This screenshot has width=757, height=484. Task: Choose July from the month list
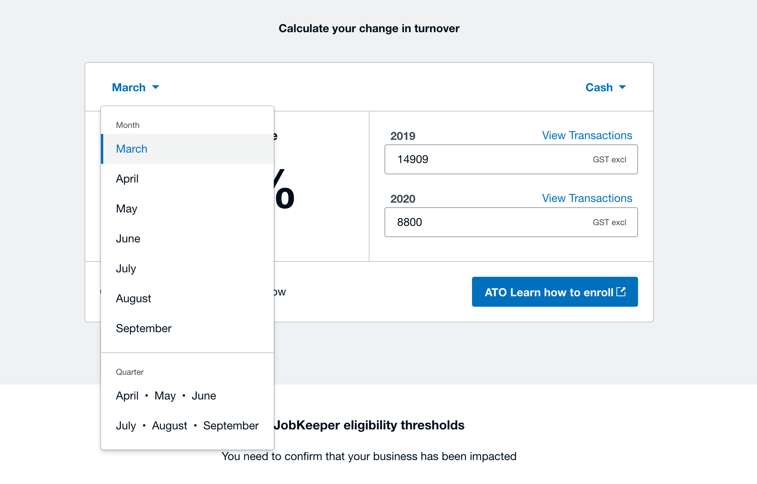pyautogui.click(x=126, y=269)
